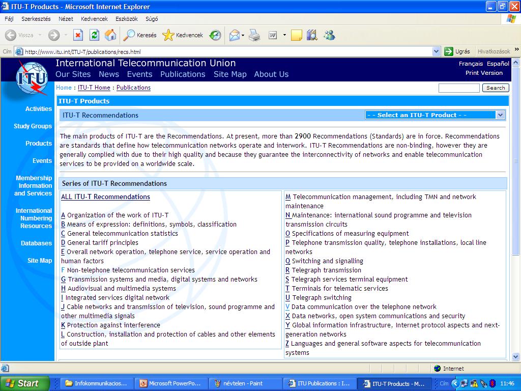Image resolution: width=521 pixels, height=391 pixels.
Task: Open Keresés search magnifier in toolbar
Action: (x=139, y=35)
